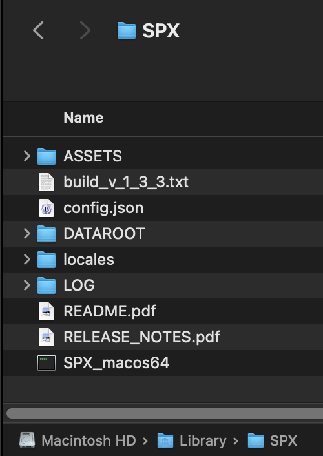This screenshot has height=456, width=323.
Task: Select the DATAROOT folder name
Action: (104, 234)
